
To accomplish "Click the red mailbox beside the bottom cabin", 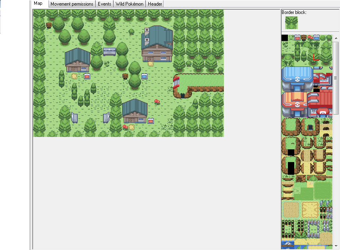I will click(x=151, y=121).
